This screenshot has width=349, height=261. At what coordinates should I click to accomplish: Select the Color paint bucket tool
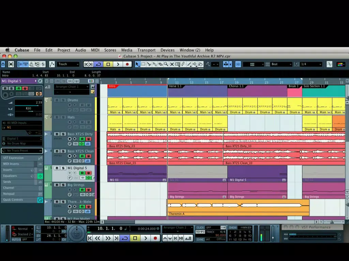(200, 64)
